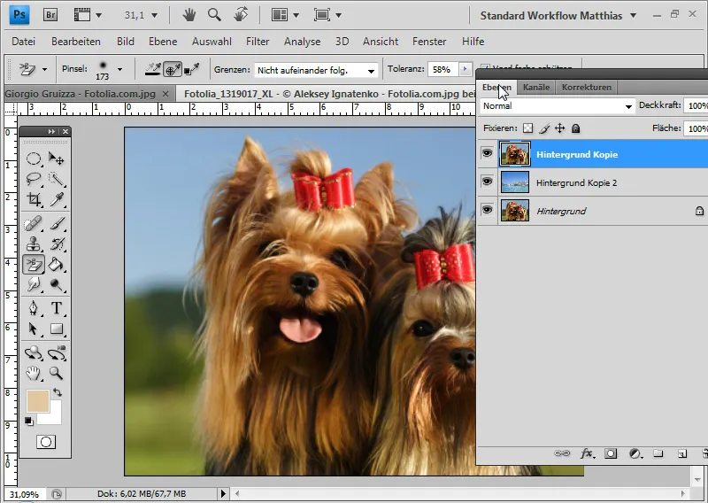Viewport: 708px width, 503px height.
Task: Add a layer mask
Action: tap(611, 453)
